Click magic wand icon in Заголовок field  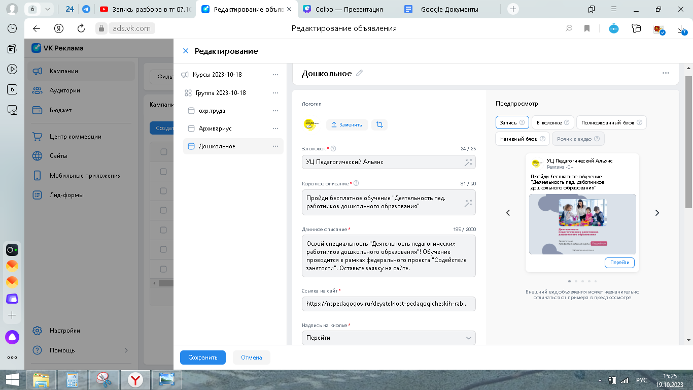coord(468,162)
